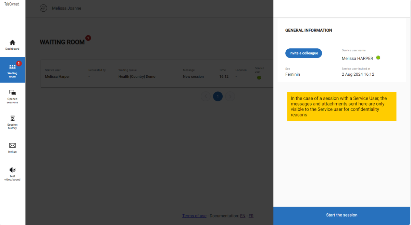Go to previous page with left chevron
This screenshot has width=411, height=225.
[206, 97]
